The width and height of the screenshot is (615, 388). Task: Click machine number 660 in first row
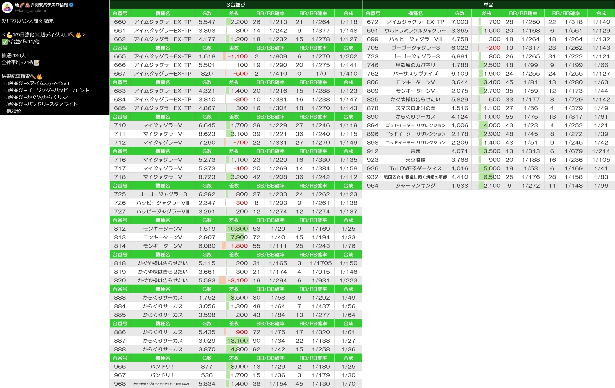[x=120, y=22]
